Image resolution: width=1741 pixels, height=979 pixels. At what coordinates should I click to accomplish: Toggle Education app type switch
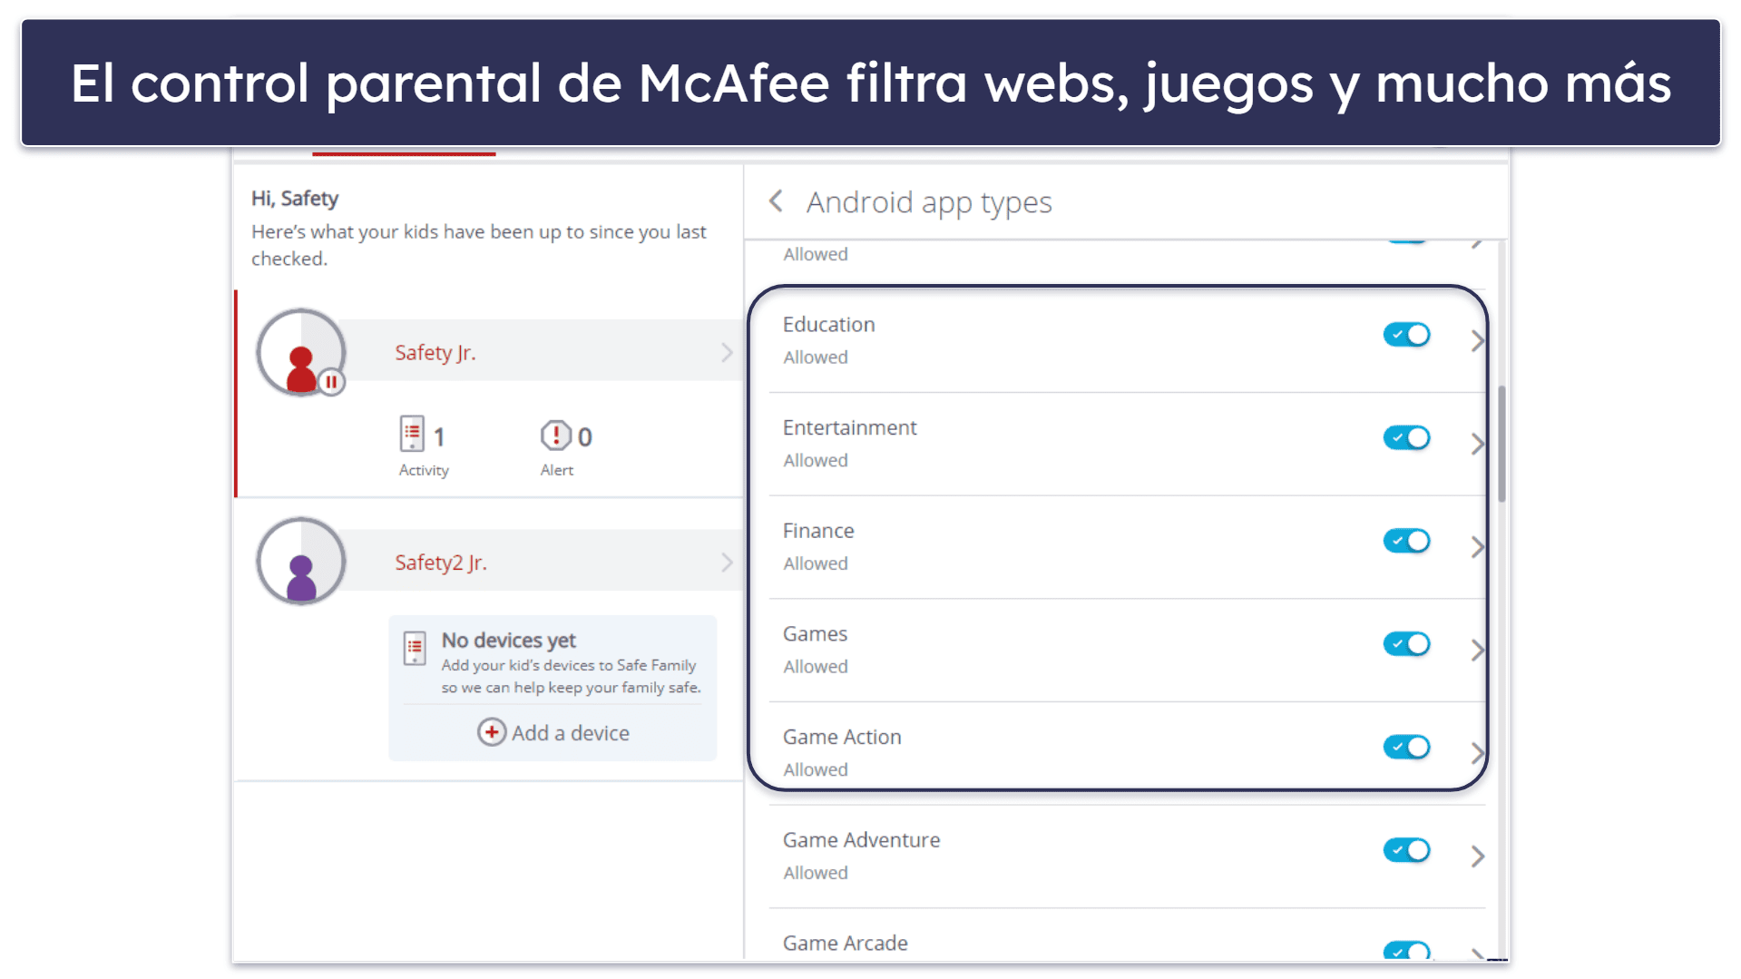tap(1406, 335)
